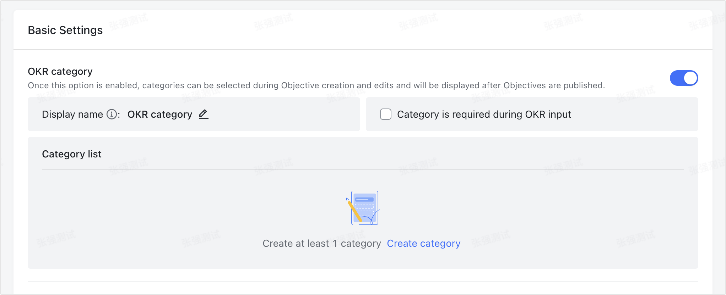This screenshot has width=726, height=295.
Task: Click the Category list heading
Action: 72,154
